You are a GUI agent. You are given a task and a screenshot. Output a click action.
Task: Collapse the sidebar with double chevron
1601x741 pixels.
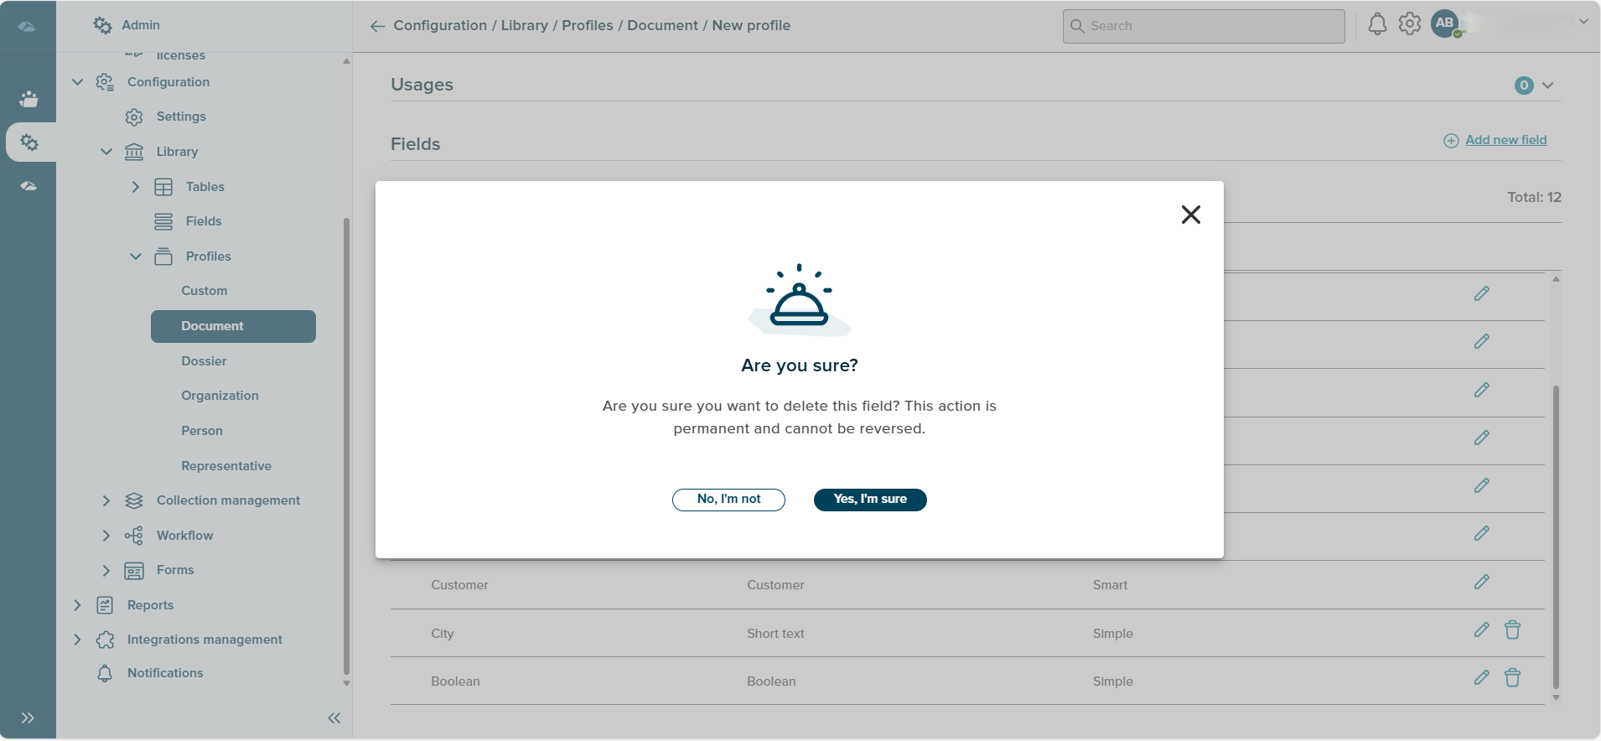[334, 718]
